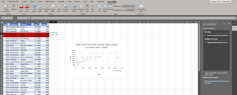Open Cell Styles gallery
Image resolution: width=237 pixels, height=95 pixels.
click(x=35, y=8)
